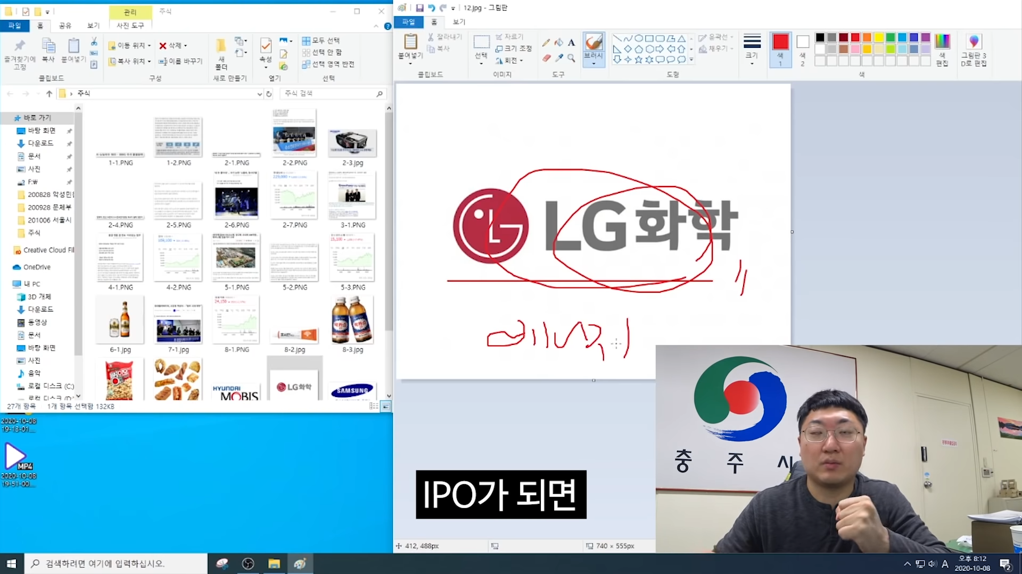Click the Copy icon in Explorer ribbon
The image size is (1022, 574).
click(48, 47)
